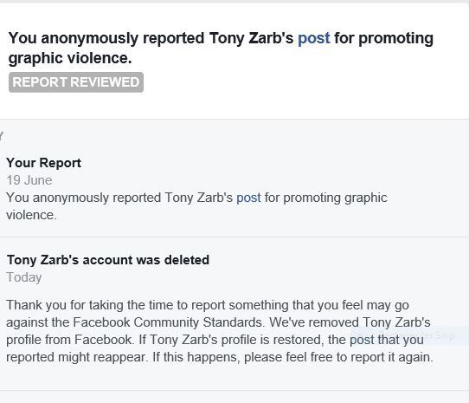Click the 19 June report date
The height and width of the screenshot is (403, 469).
coord(29,180)
